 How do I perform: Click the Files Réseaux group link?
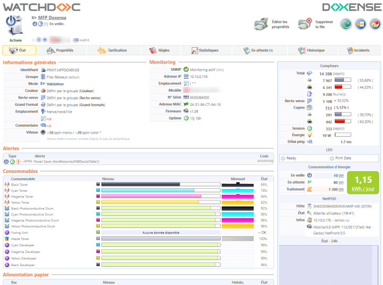[x=58, y=76]
